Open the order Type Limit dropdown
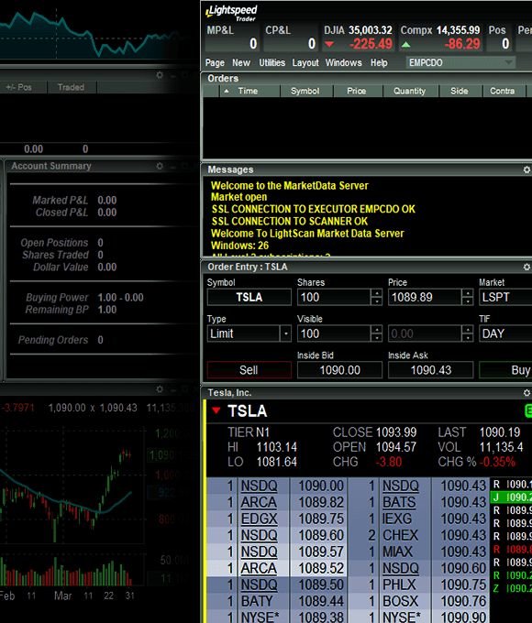 coord(285,333)
